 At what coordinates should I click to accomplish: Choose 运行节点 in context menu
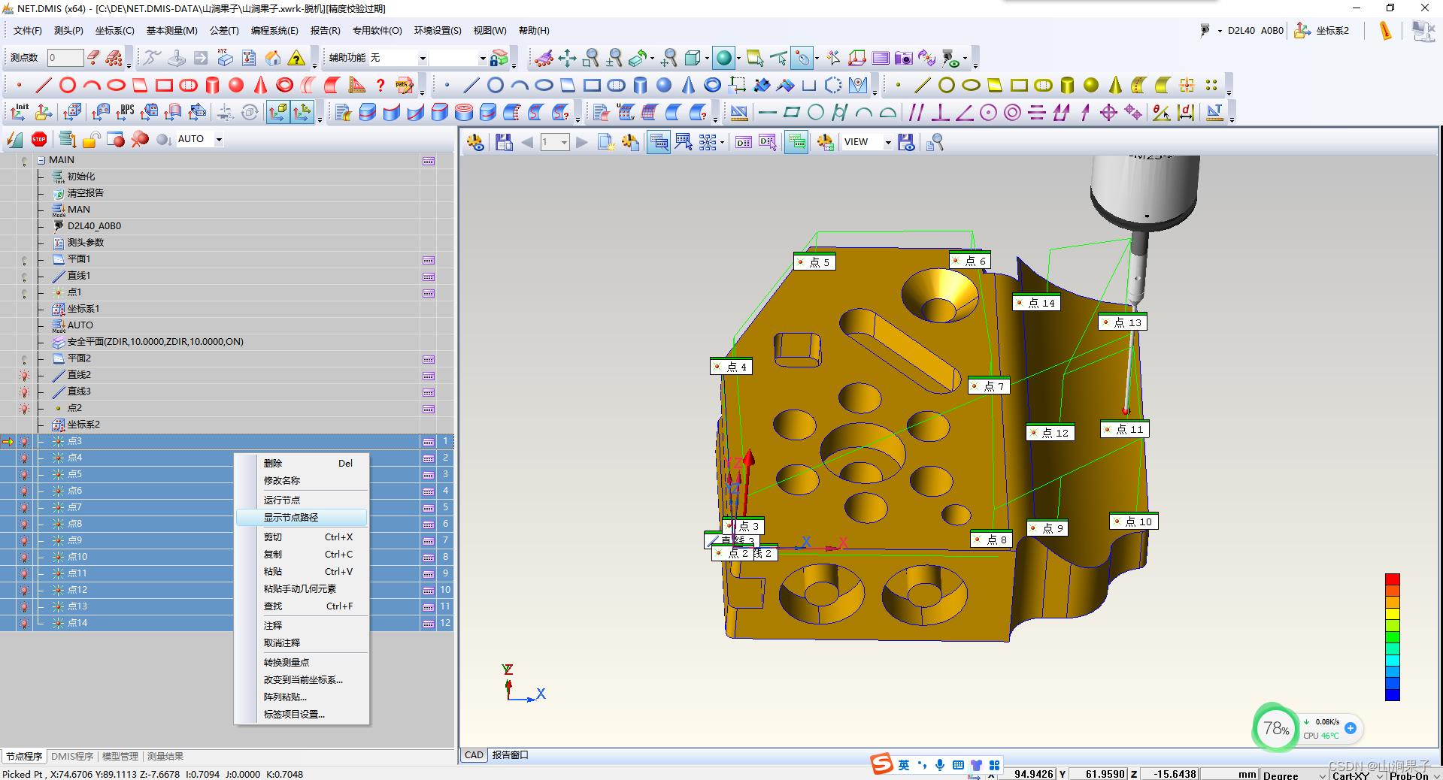(x=302, y=500)
